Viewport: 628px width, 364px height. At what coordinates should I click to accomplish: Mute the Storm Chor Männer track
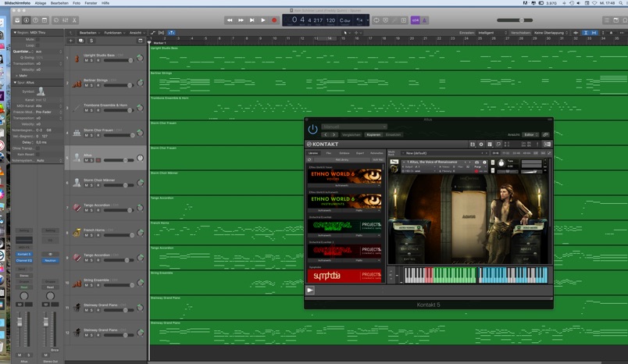click(x=86, y=185)
